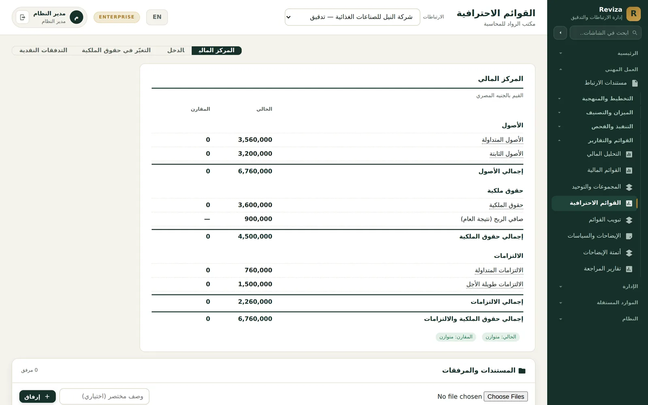The width and height of the screenshot is (648, 405).
Task: Switch to the الدخل tab
Action: pos(176,50)
